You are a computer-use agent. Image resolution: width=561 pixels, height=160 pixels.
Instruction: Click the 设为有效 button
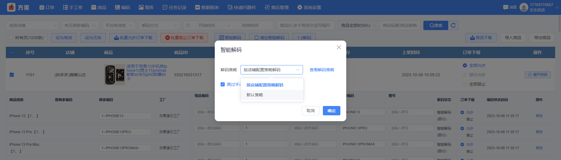tap(64, 38)
